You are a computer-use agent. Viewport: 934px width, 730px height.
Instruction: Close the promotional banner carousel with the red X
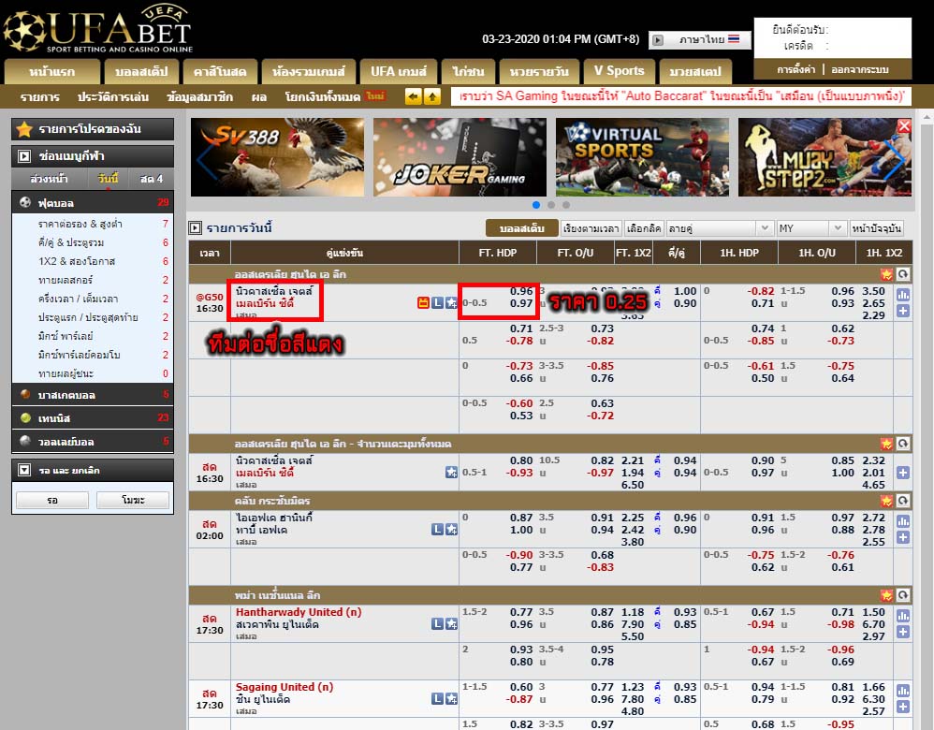904,125
